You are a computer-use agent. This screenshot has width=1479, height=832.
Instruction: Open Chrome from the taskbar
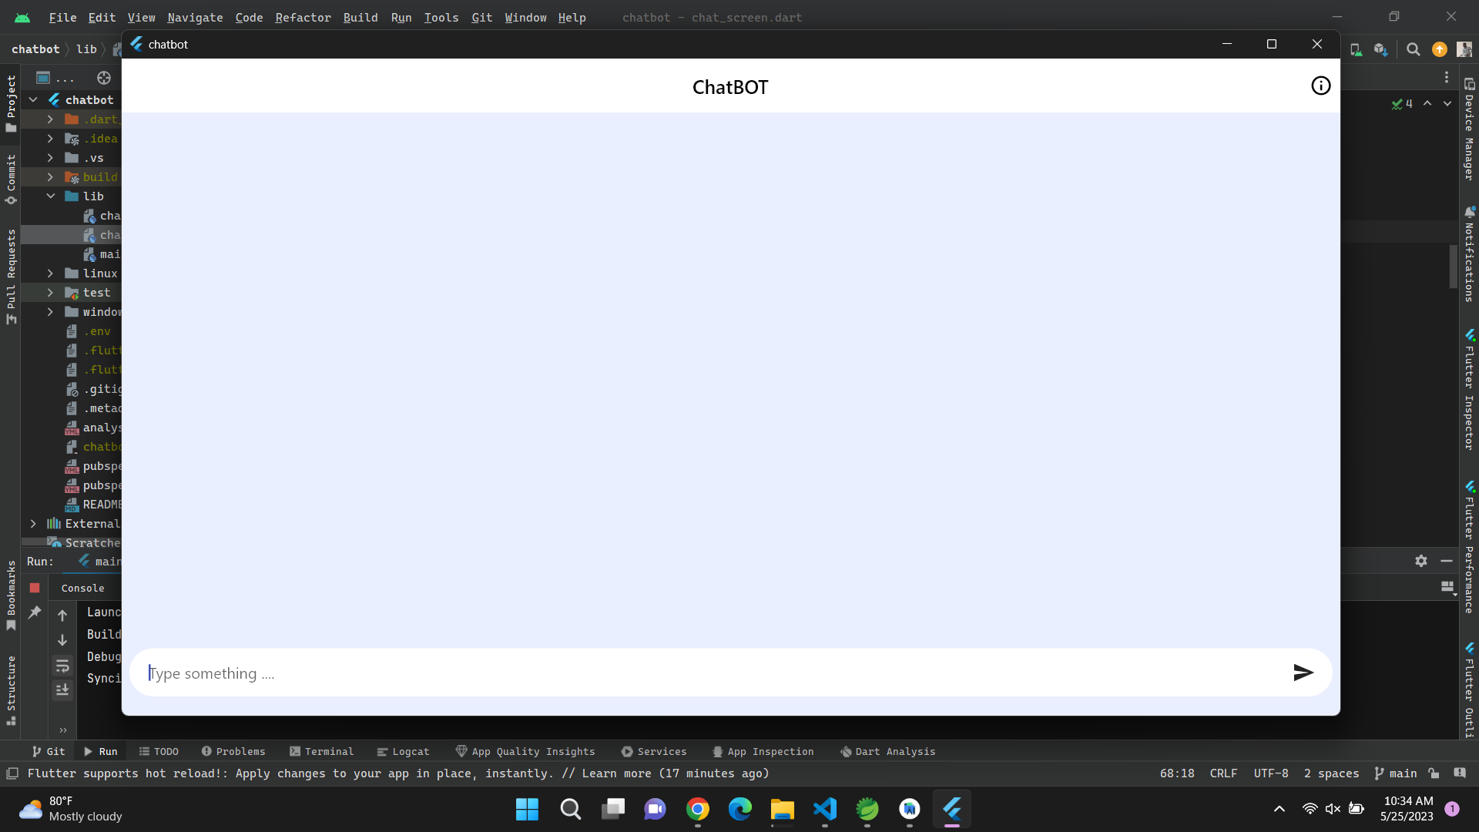tap(698, 810)
